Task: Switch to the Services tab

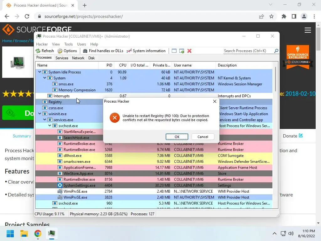Action: tap(62, 58)
